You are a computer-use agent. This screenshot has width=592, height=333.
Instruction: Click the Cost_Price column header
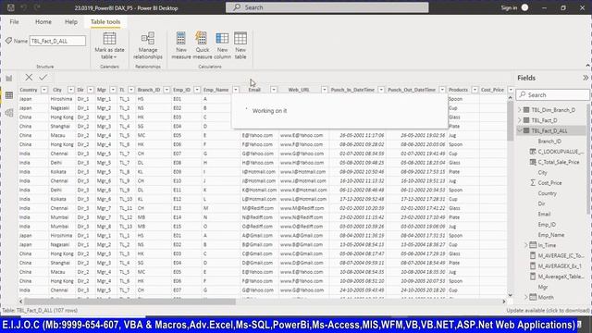(492, 90)
